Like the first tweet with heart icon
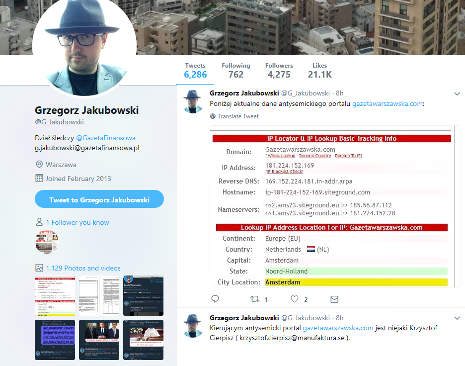This screenshot has width=465, height=366. (295, 299)
